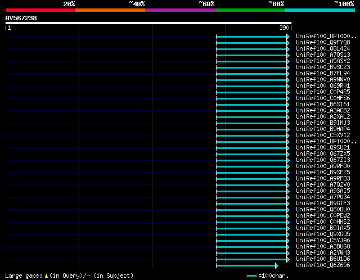Click the arrowhead ending the UniRef100_Q6Z656 alignment
This screenshot has height=280, width=360.
(277, 266)
